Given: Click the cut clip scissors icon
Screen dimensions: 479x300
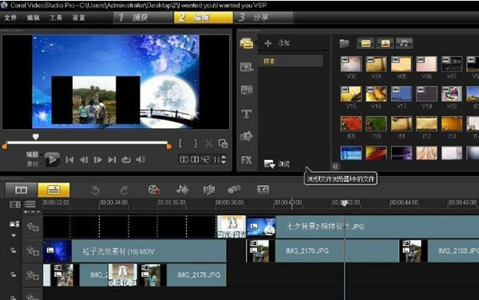Looking at the screenshot, I should click(x=209, y=143).
